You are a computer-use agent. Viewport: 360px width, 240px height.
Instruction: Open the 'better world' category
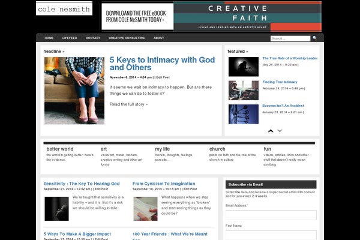[60, 149]
